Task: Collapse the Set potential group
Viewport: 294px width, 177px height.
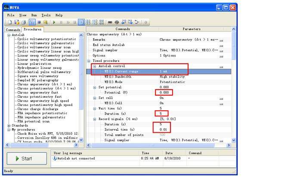Action: click(x=95, y=87)
